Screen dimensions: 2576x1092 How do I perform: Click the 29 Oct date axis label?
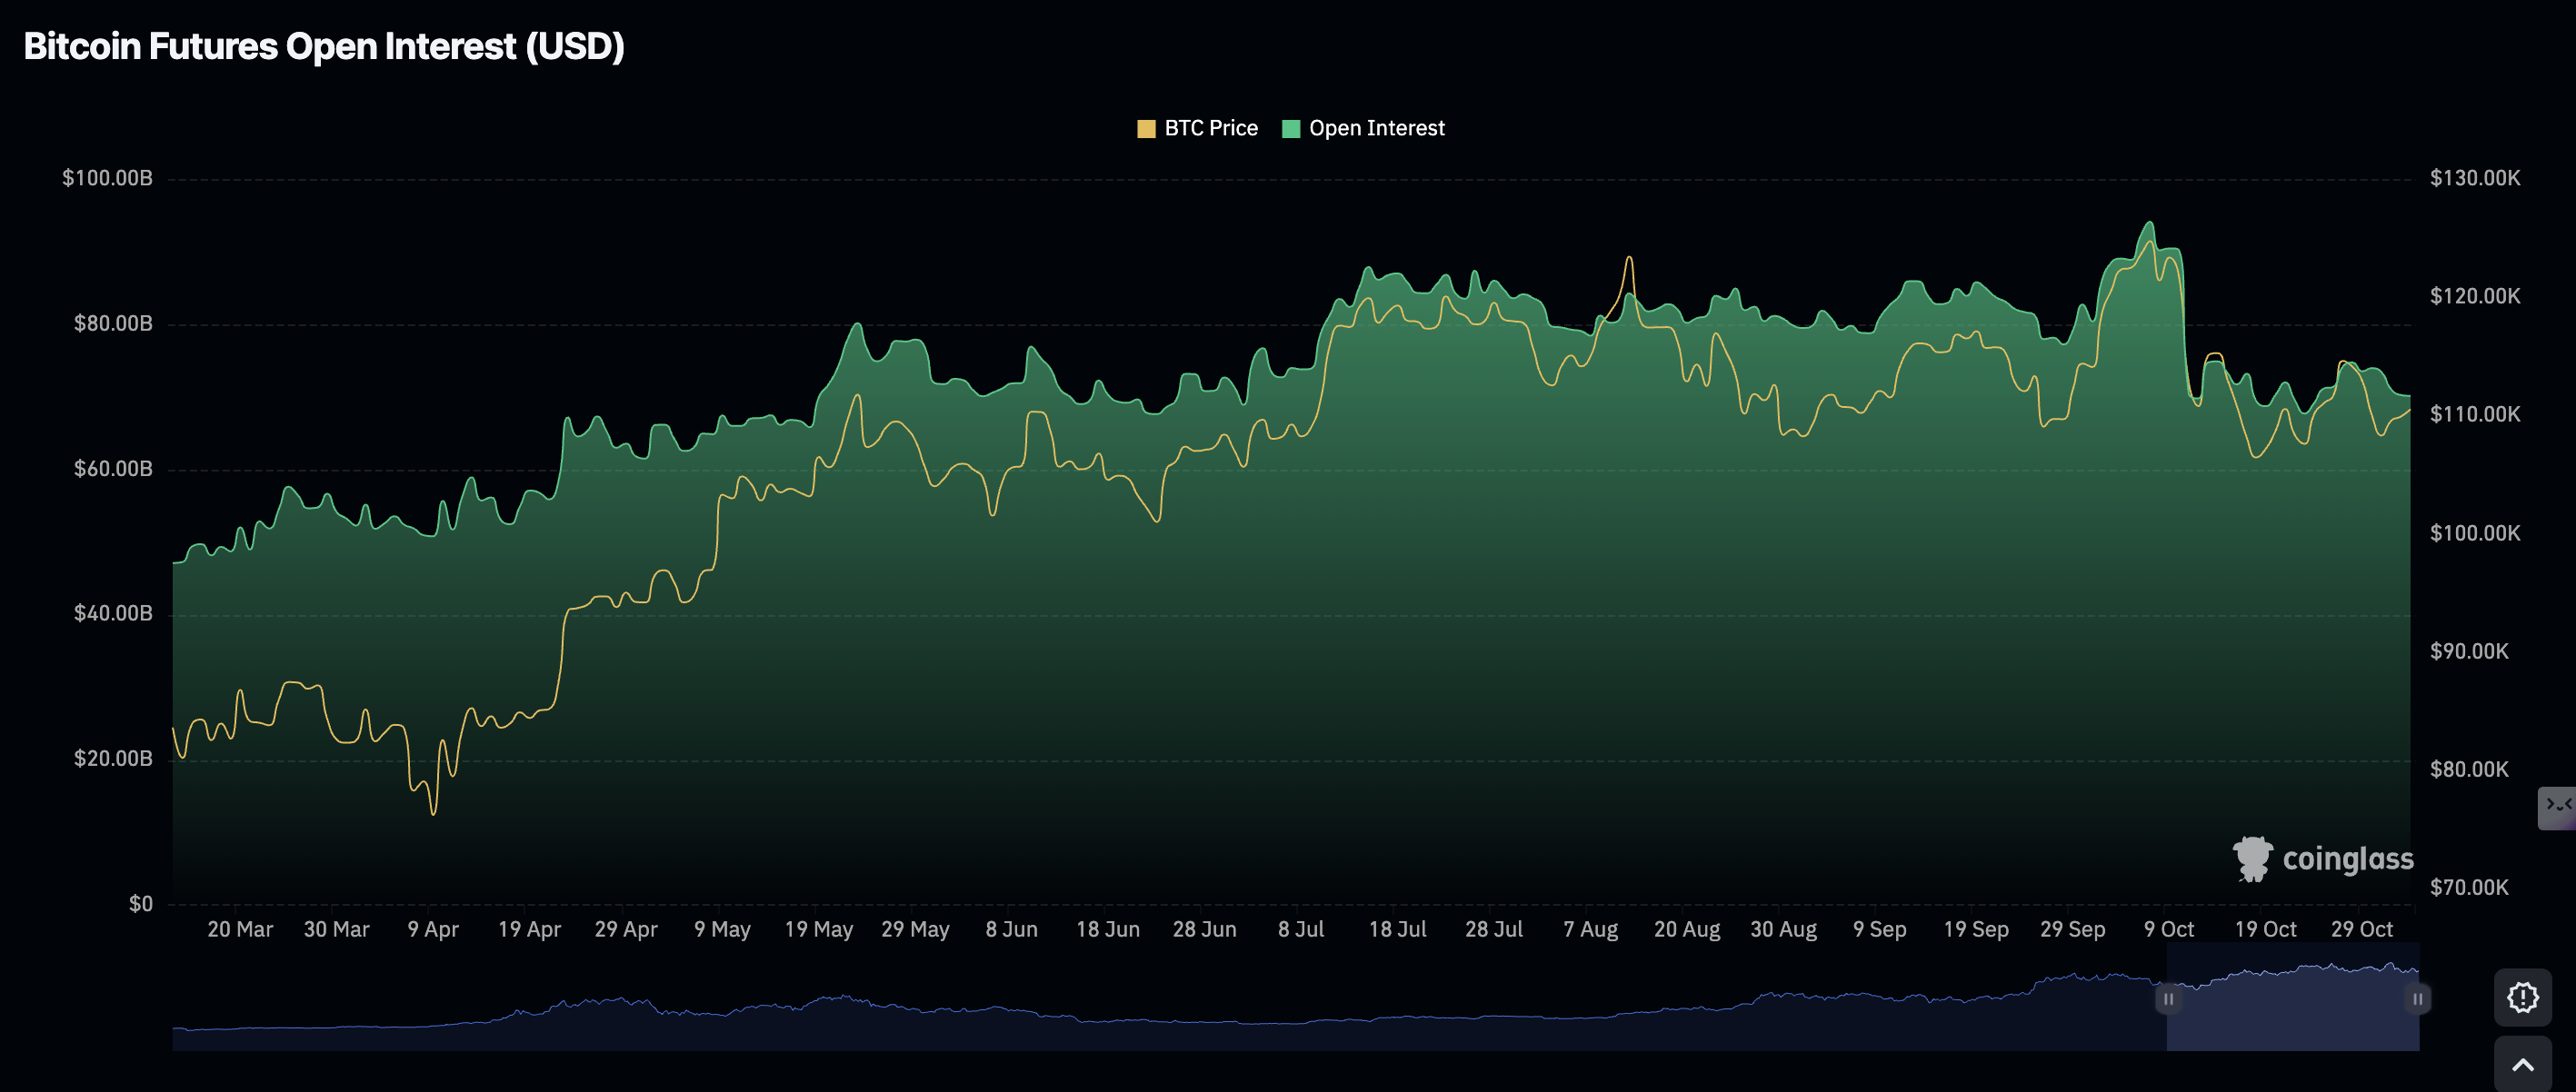2361,929
